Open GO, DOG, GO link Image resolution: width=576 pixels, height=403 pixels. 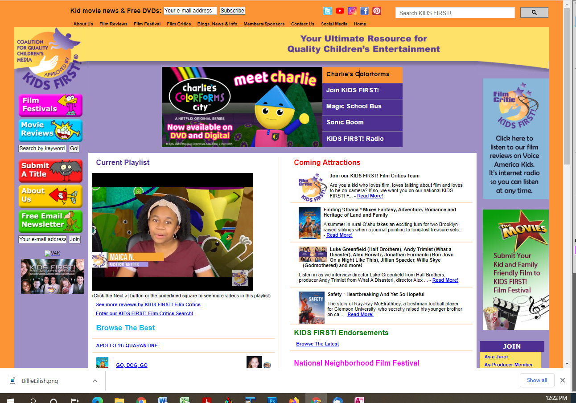pos(132,365)
